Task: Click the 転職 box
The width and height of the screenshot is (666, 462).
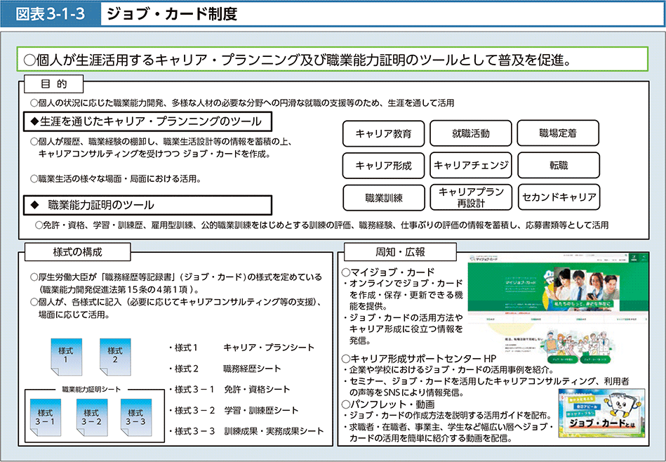Action: [x=558, y=166]
